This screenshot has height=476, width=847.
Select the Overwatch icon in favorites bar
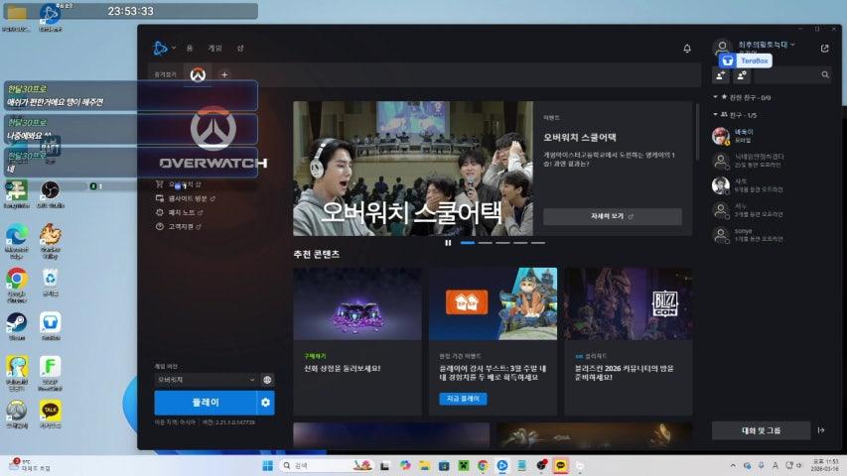[199, 74]
